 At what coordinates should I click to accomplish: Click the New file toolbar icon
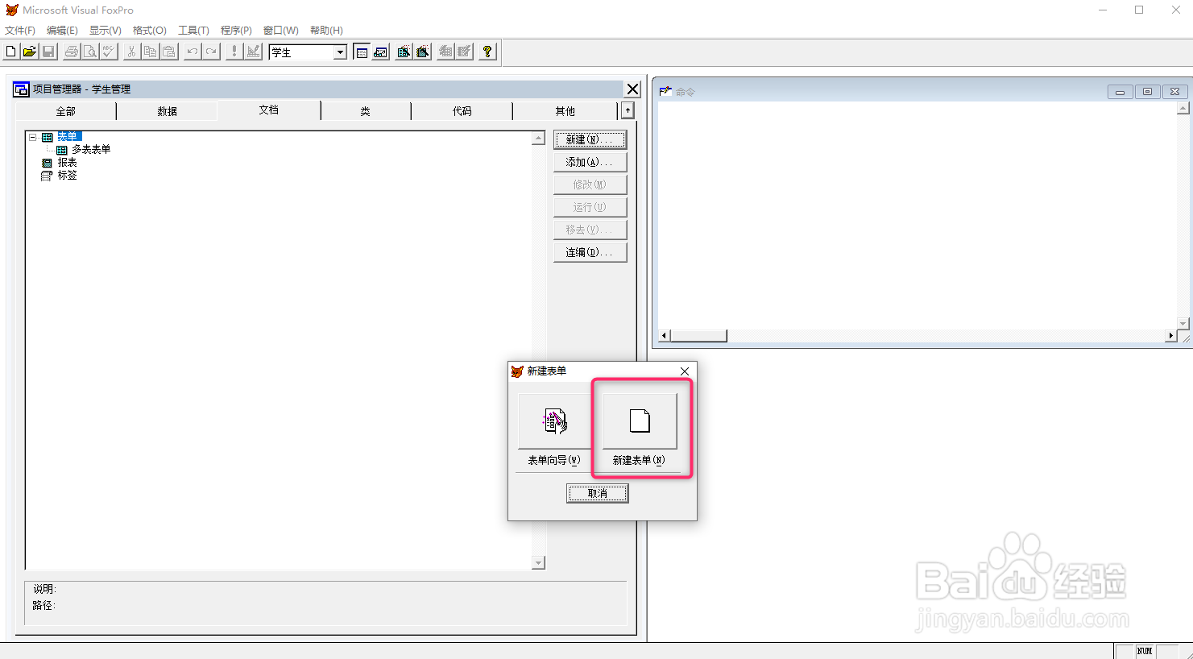[x=11, y=52]
